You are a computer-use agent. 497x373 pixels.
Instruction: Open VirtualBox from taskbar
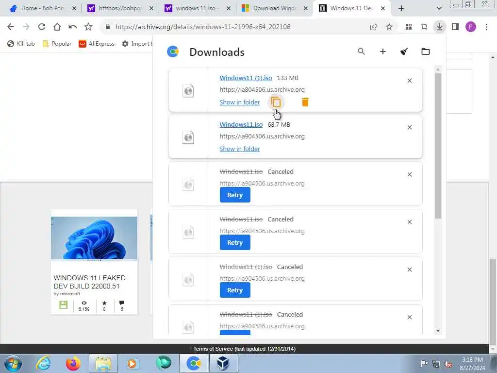[223, 363]
